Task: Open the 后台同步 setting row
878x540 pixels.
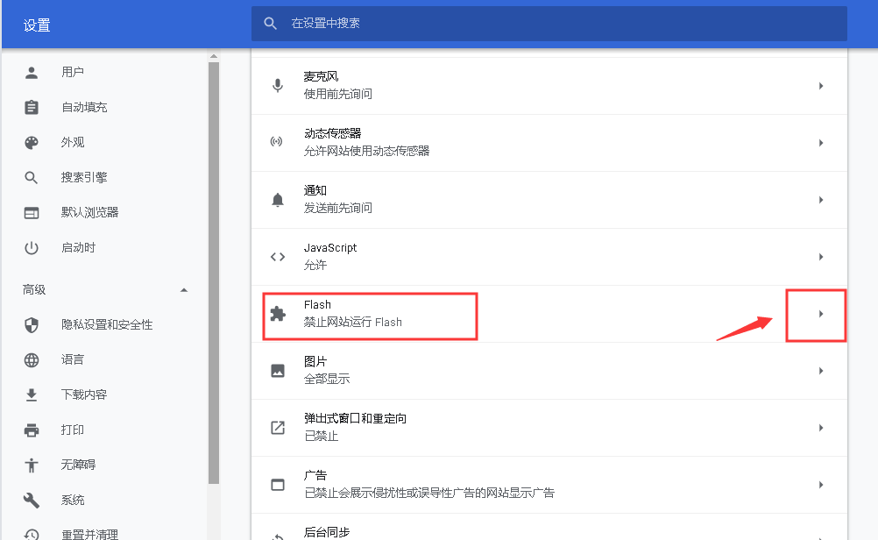Action: tap(549, 528)
